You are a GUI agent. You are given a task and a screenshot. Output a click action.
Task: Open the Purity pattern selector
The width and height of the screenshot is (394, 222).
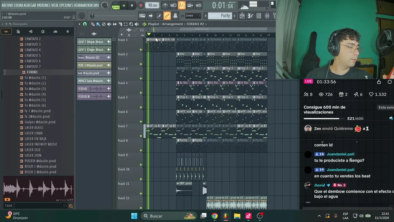[220, 16]
